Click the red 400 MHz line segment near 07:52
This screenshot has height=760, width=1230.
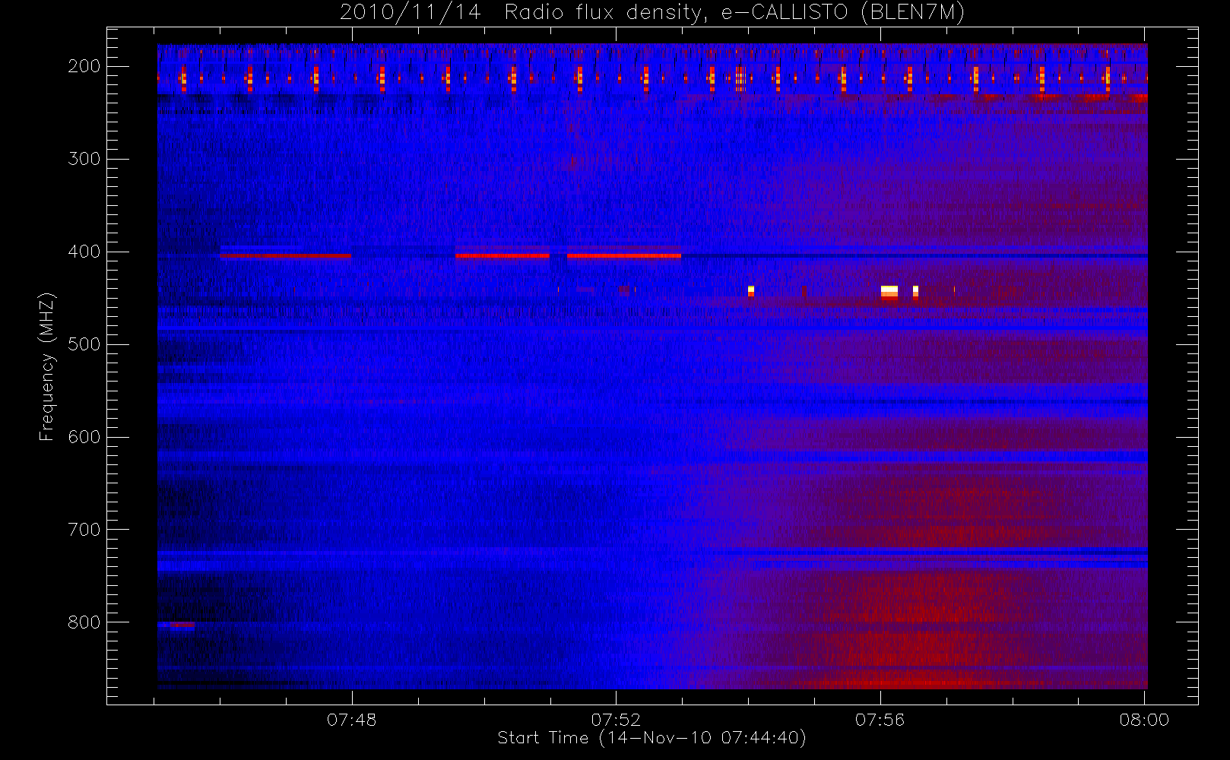coord(624,256)
